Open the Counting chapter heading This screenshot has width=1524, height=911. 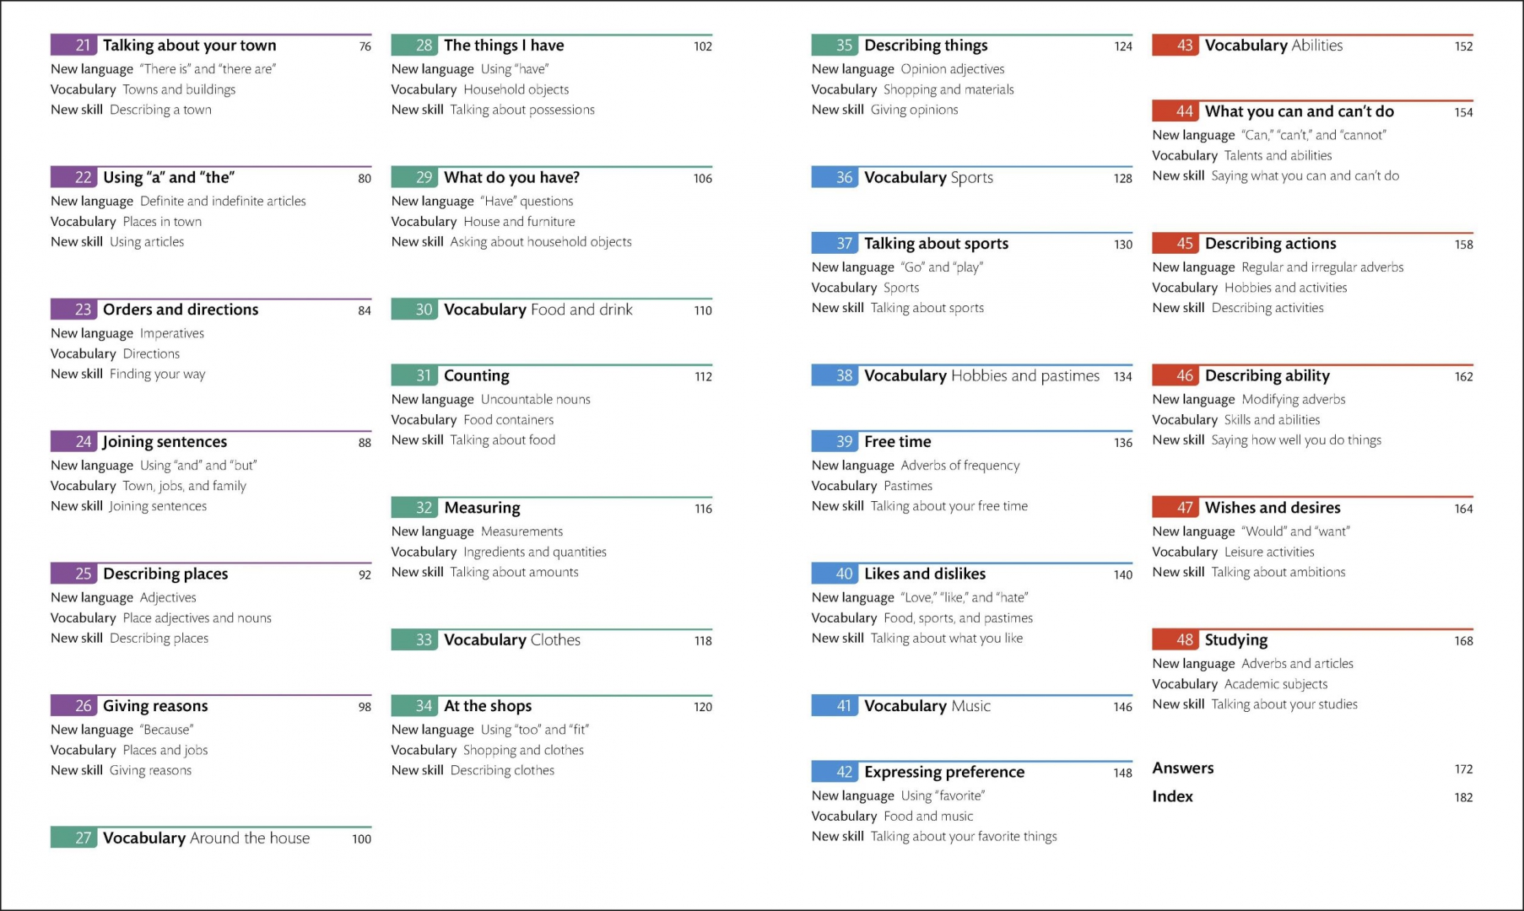coord(477,376)
